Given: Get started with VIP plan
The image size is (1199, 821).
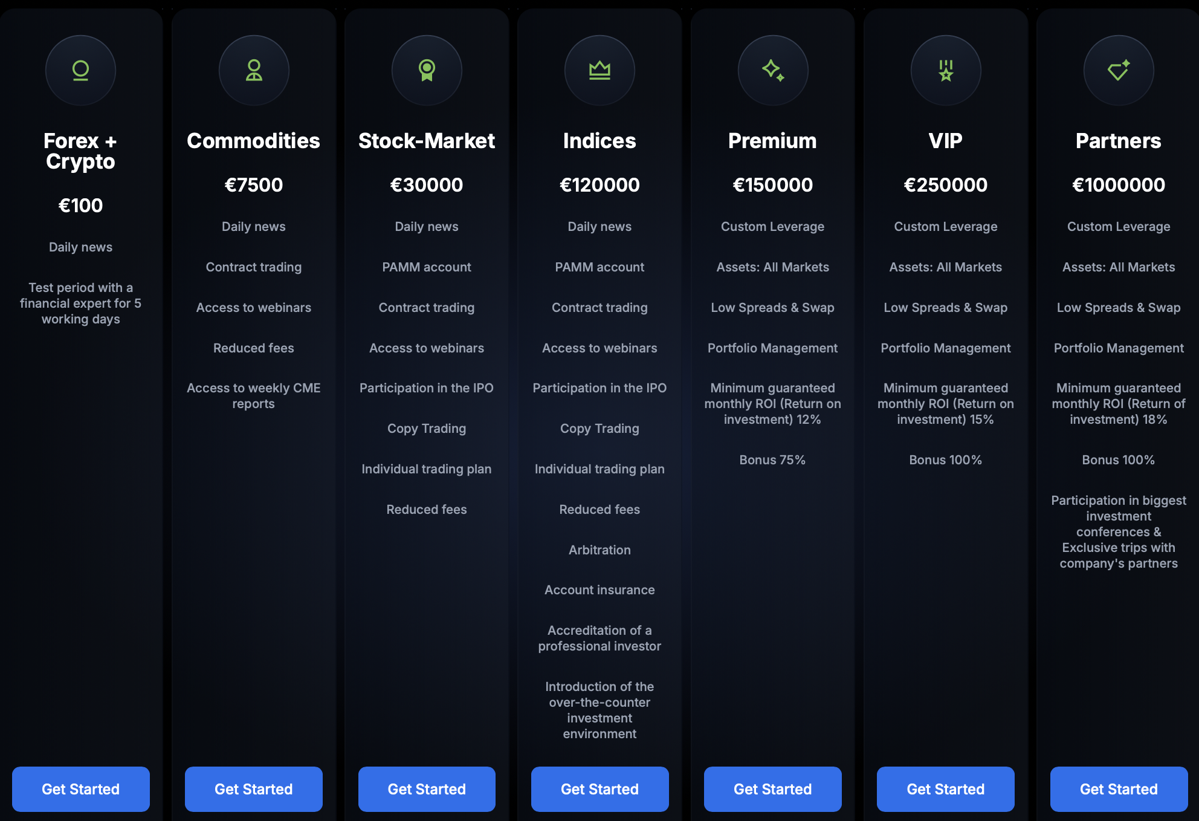Looking at the screenshot, I should tap(946, 789).
